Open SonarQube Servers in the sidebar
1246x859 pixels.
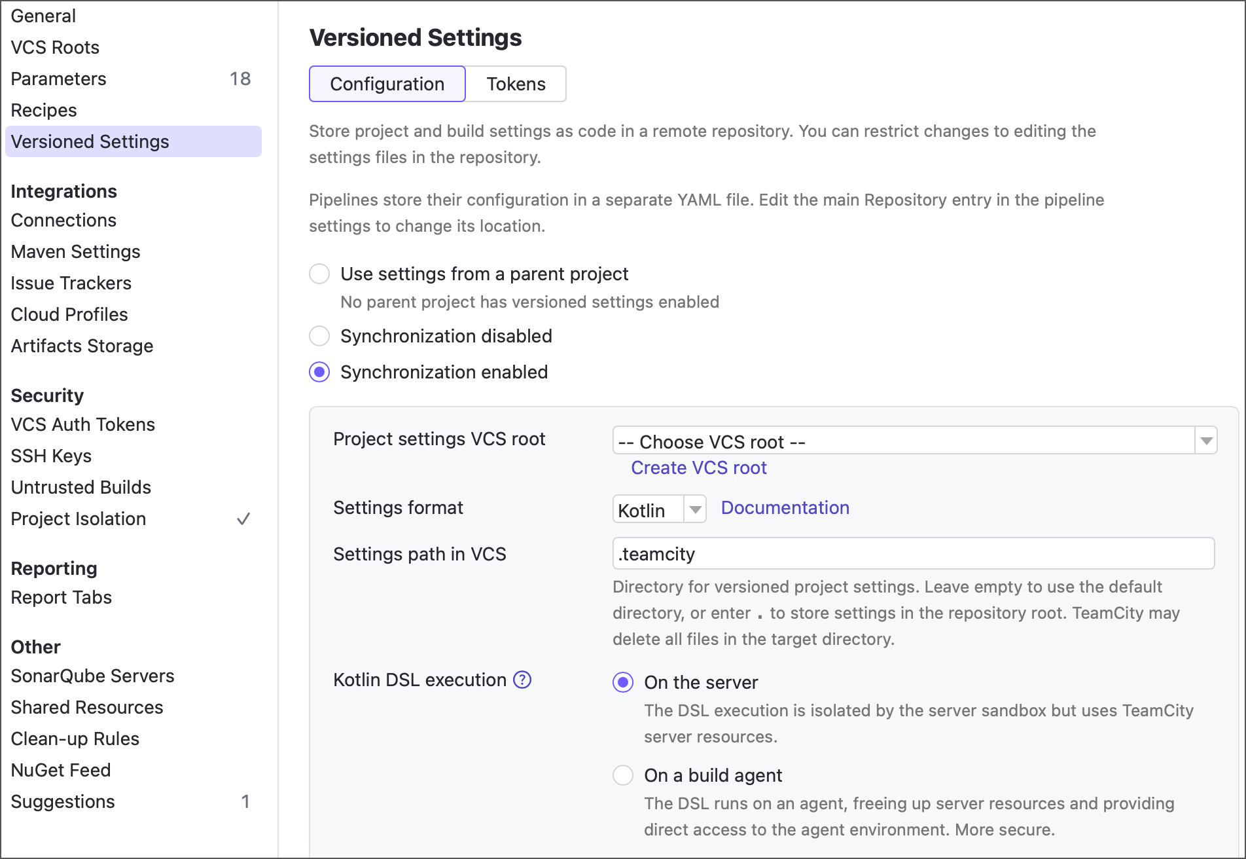point(92,676)
